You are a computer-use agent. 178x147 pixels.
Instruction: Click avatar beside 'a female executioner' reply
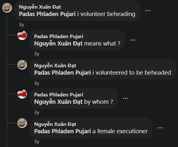coord(22,123)
